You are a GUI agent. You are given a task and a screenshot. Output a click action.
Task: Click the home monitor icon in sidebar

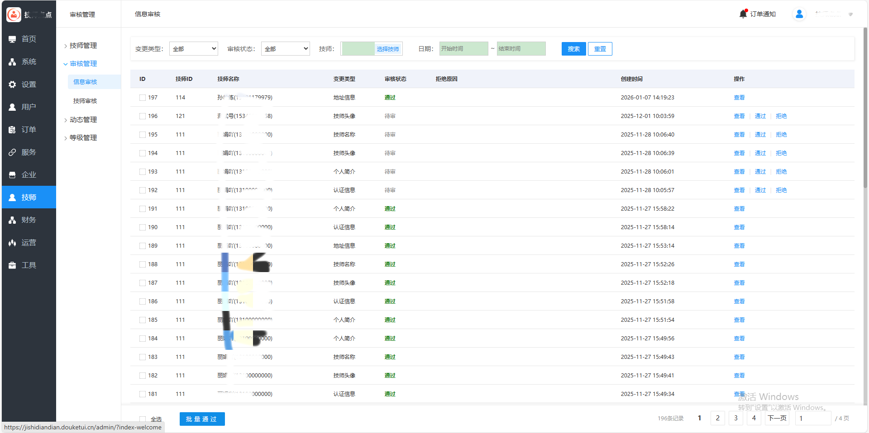(12, 39)
